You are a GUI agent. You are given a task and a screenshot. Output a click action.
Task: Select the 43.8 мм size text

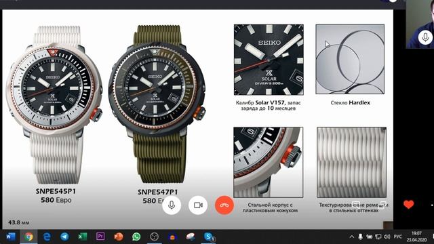point(18,222)
